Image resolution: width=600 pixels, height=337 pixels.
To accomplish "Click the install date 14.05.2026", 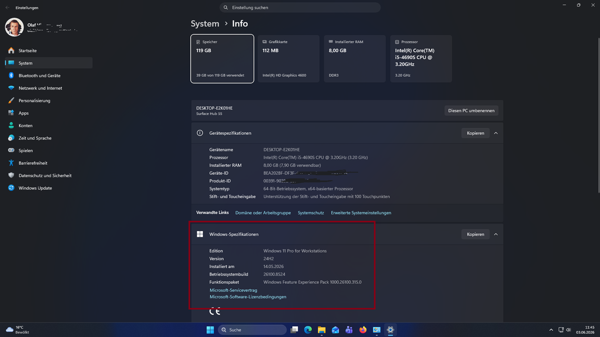I will [x=273, y=266].
